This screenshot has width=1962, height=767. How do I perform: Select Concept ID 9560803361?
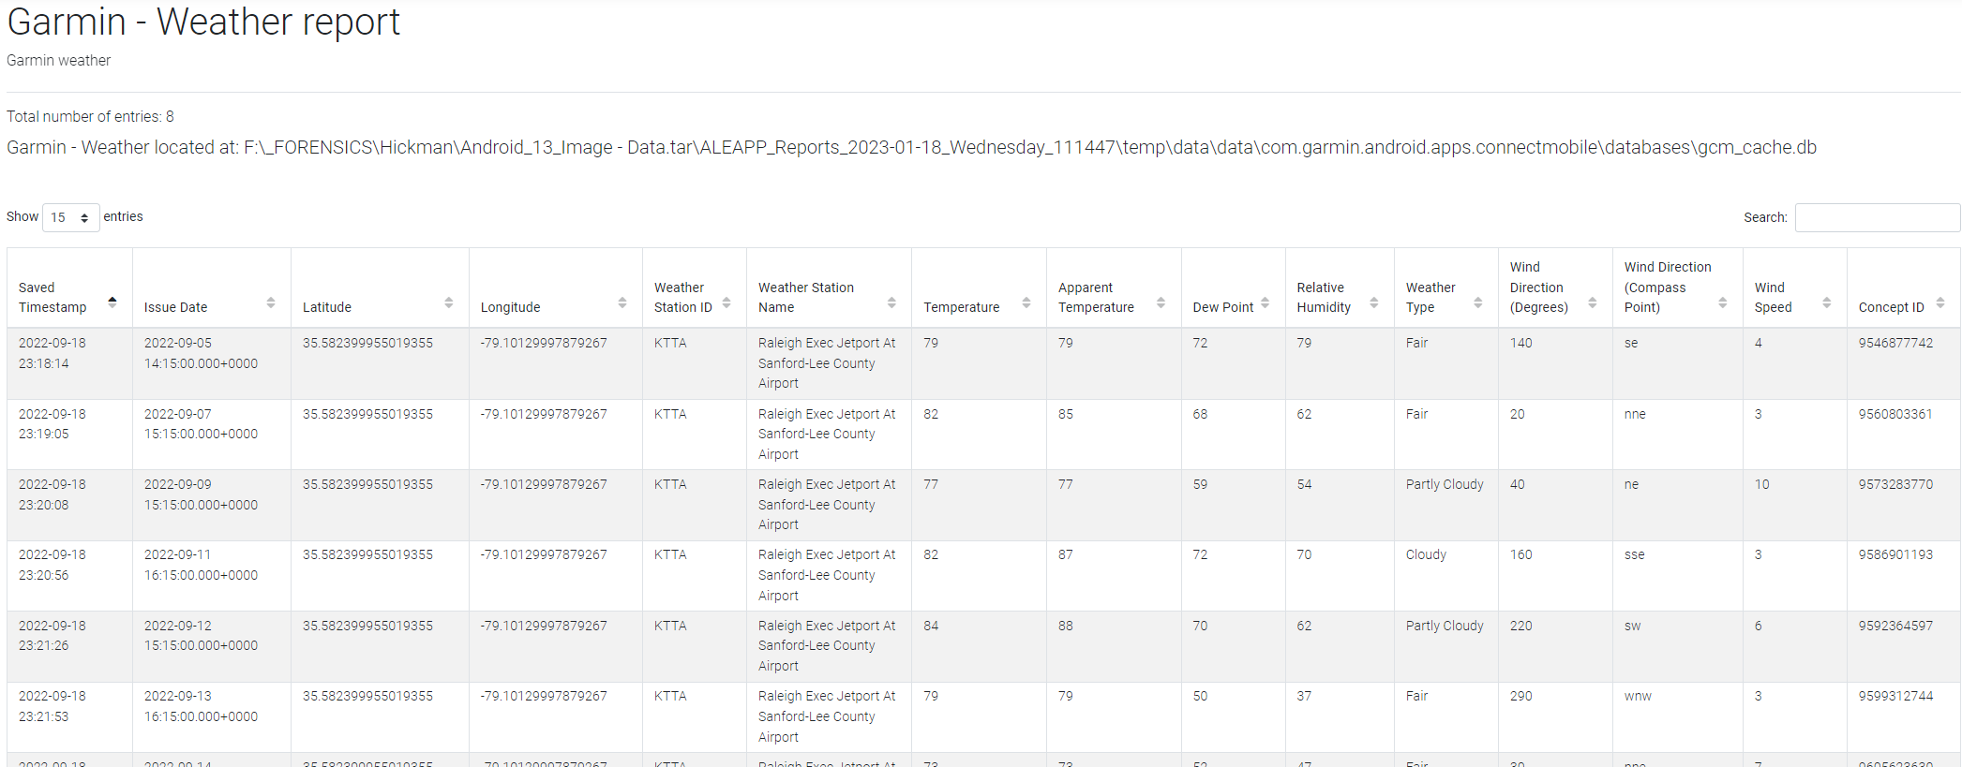(1895, 414)
